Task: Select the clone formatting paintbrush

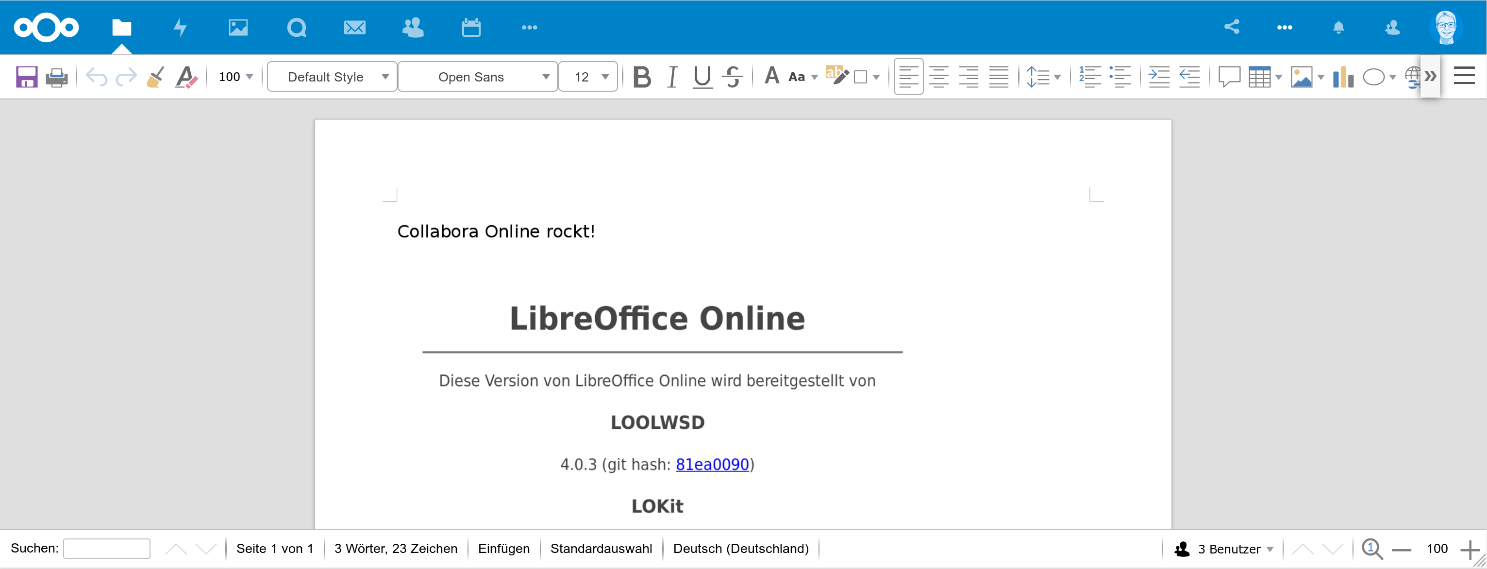Action: 156,76
